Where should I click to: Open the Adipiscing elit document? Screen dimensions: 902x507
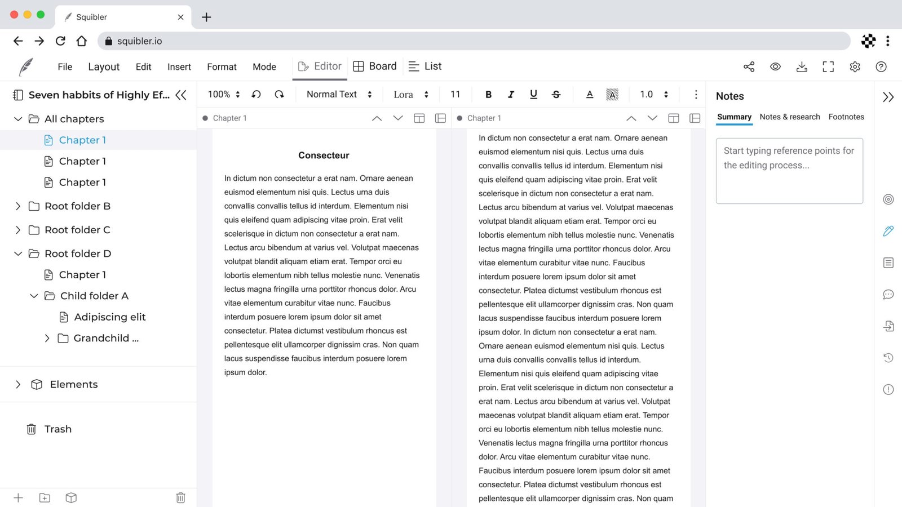coord(102,317)
